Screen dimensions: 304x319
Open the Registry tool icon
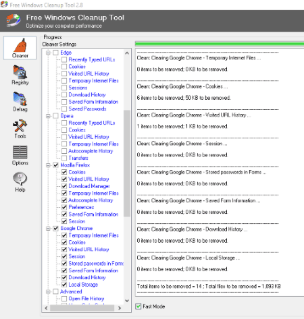20,75
